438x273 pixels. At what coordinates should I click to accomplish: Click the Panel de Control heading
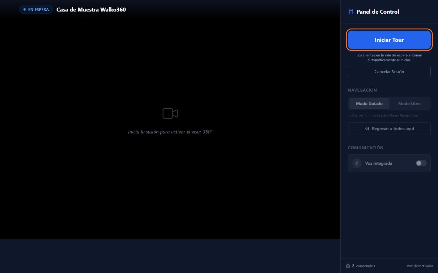[378, 12]
